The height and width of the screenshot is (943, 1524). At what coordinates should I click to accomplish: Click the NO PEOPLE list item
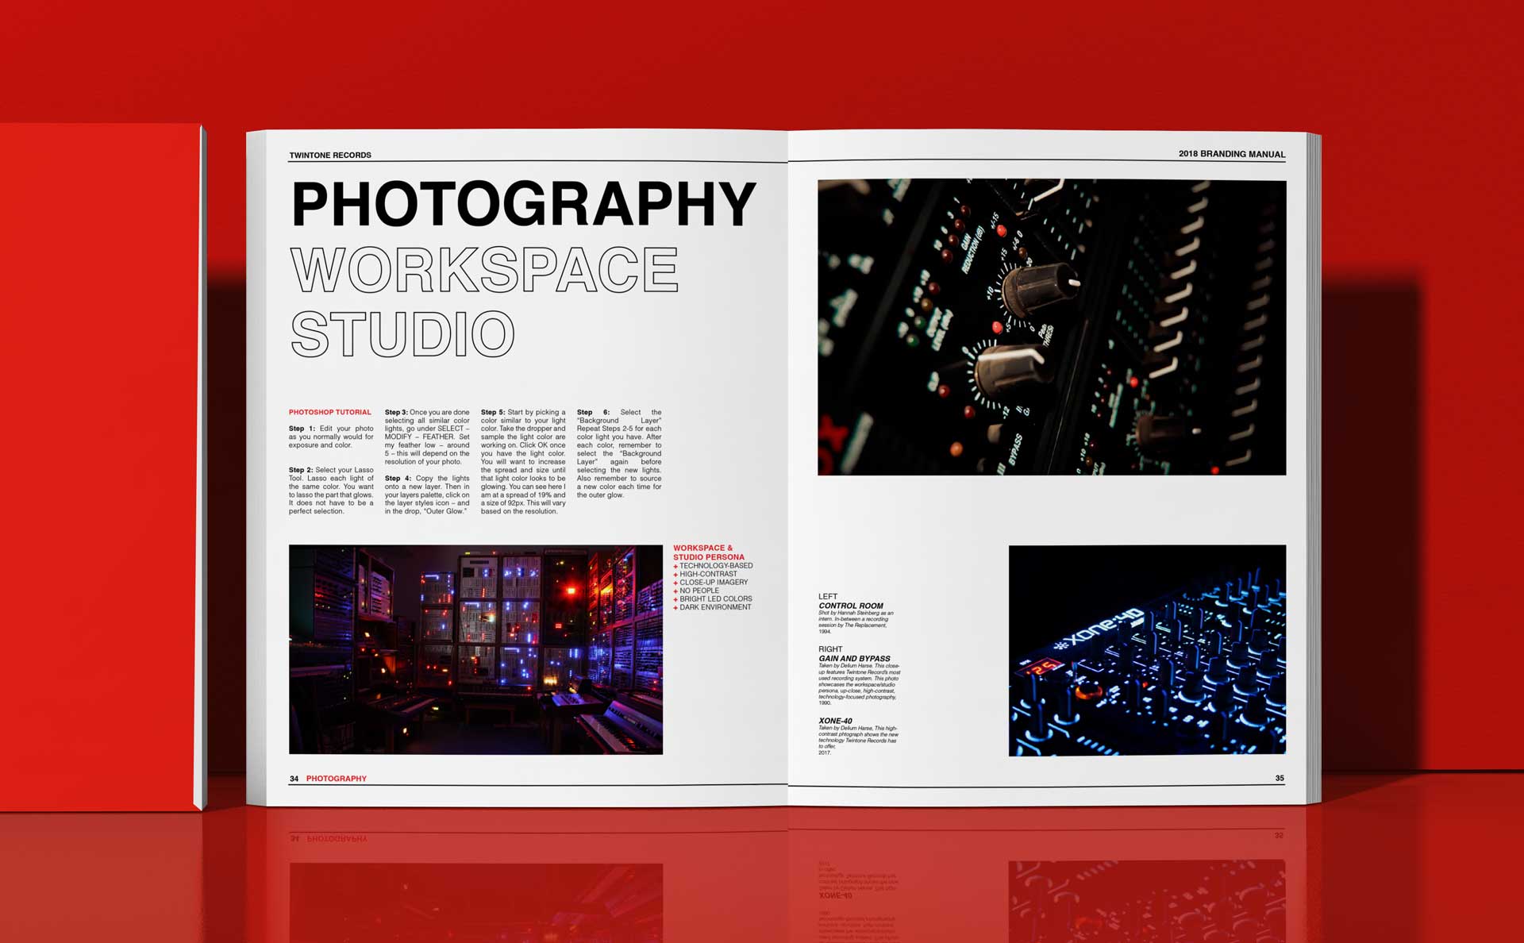point(696,591)
